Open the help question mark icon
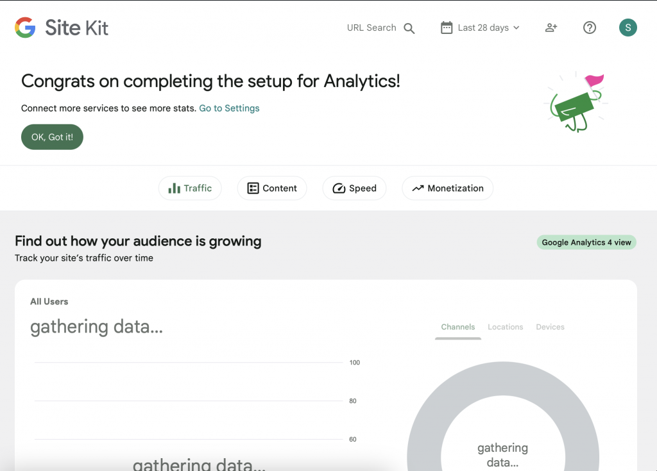The height and width of the screenshot is (471, 657). point(589,28)
